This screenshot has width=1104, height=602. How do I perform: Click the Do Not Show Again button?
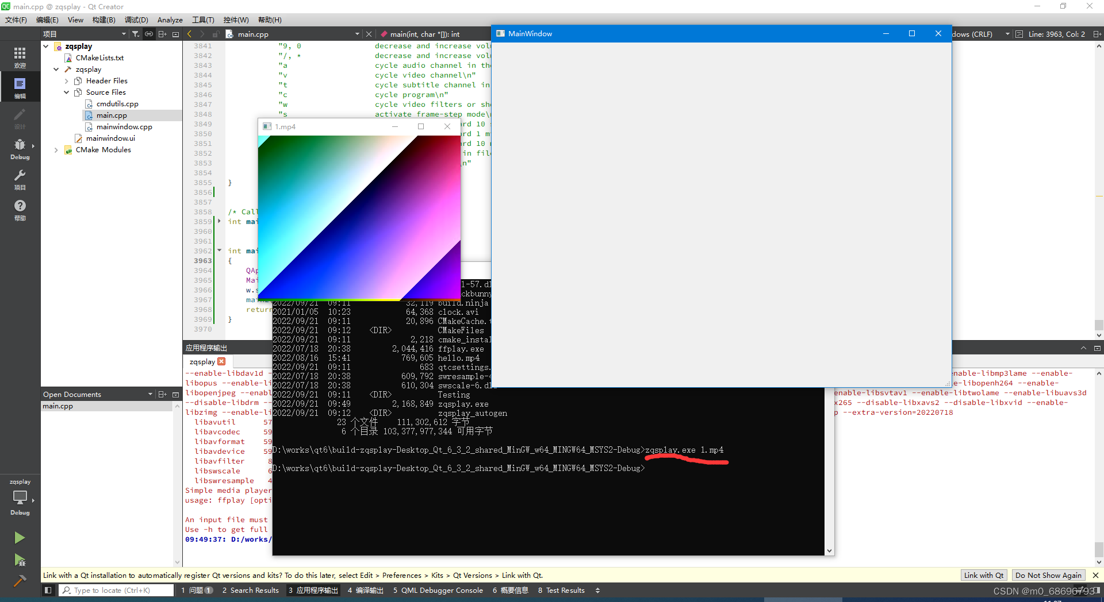point(1049,575)
